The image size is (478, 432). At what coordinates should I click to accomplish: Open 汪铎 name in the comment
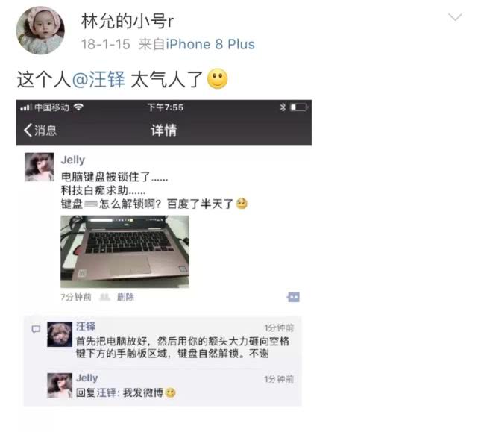pyautogui.click(x=86, y=327)
